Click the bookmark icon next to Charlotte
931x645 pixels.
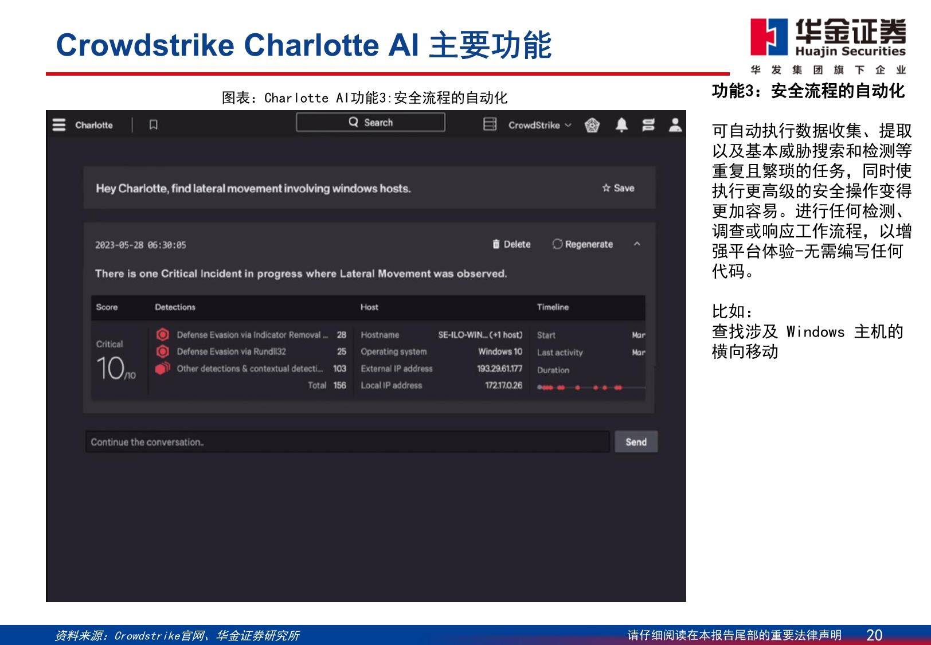pos(153,124)
